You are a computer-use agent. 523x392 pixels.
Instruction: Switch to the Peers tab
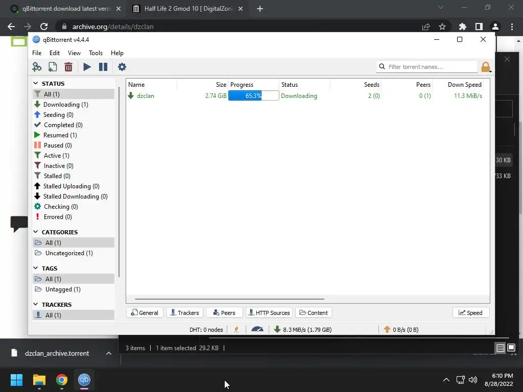(224, 313)
